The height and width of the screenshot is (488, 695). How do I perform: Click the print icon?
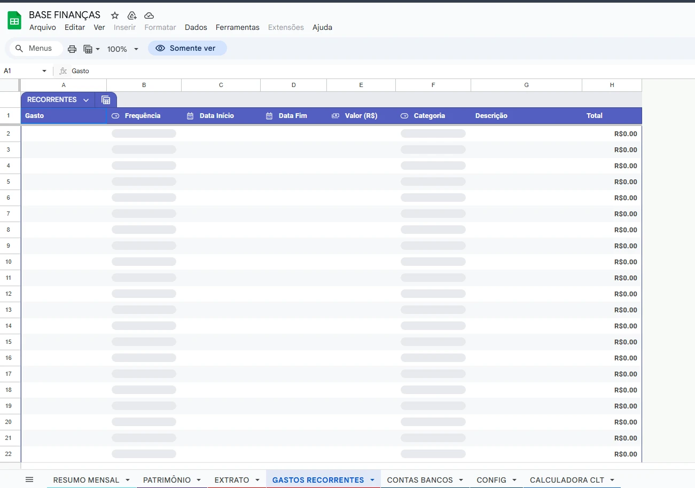pyautogui.click(x=72, y=49)
